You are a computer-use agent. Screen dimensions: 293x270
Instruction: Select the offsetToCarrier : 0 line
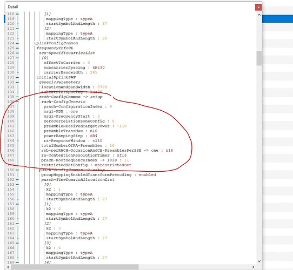click(66, 63)
